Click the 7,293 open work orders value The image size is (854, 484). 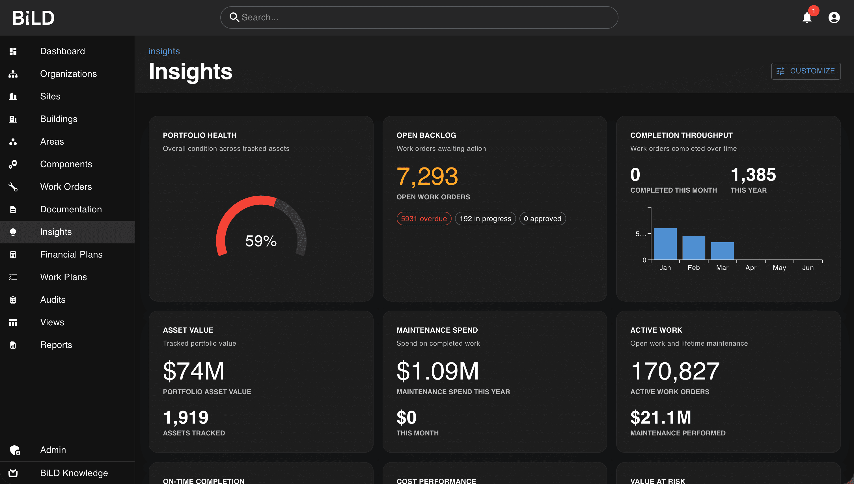(x=427, y=176)
